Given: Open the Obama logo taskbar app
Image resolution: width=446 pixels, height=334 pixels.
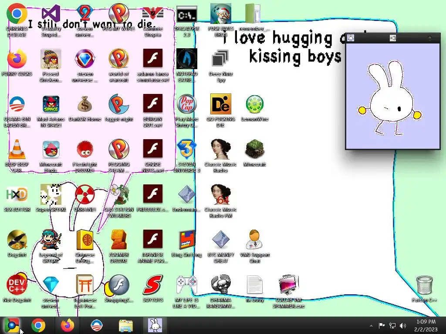Looking at the screenshot, I should [x=96, y=325].
